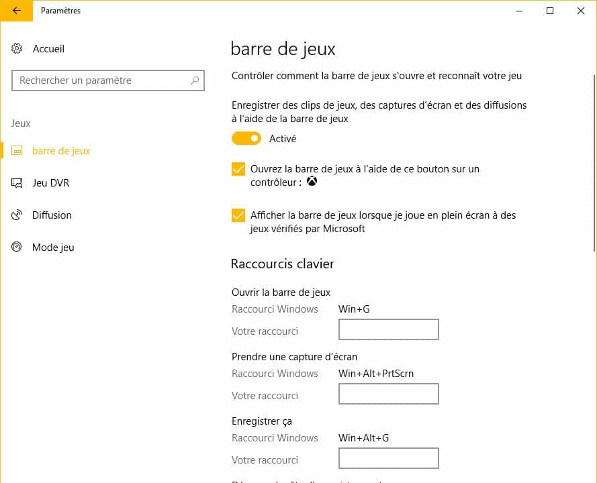597x483 pixels.
Task: Maximize the Paramètres window
Action: pyautogui.click(x=550, y=11)
